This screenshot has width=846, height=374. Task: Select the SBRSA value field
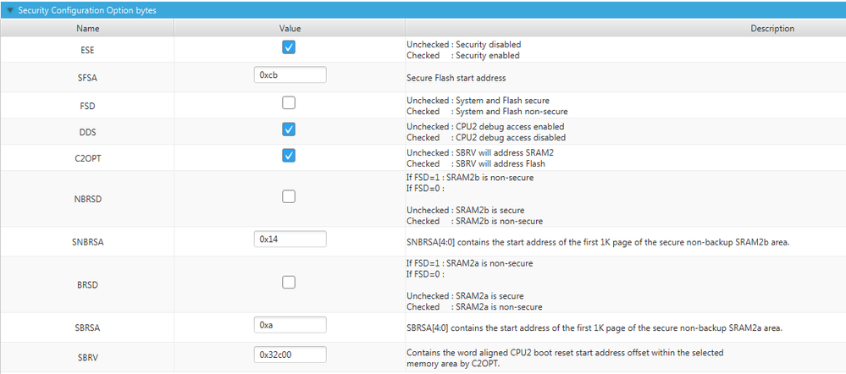coord(290,325)
